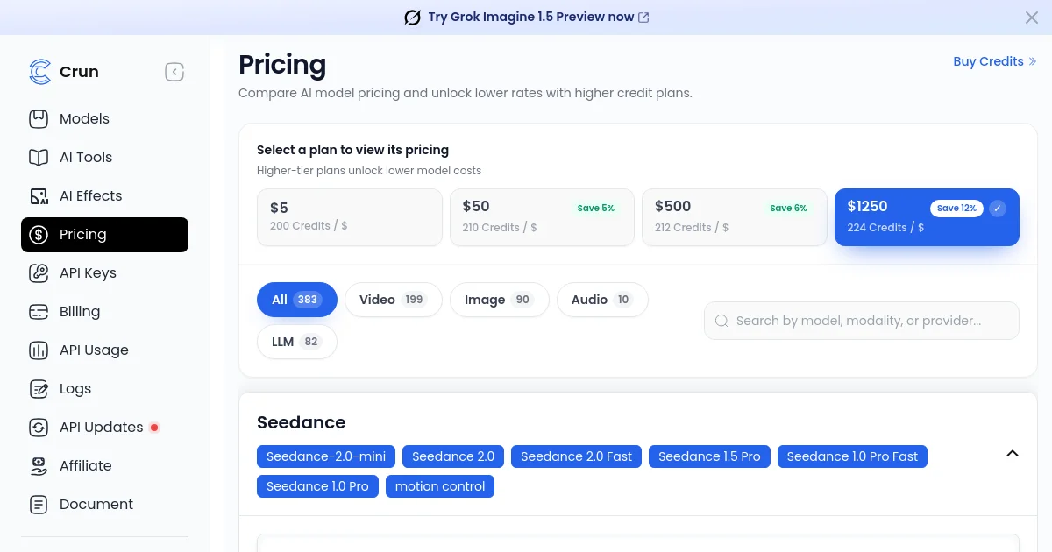Click the Pricing dollar icon
The width and height of the screenshot is (1052, 552).
click(39, 234)
